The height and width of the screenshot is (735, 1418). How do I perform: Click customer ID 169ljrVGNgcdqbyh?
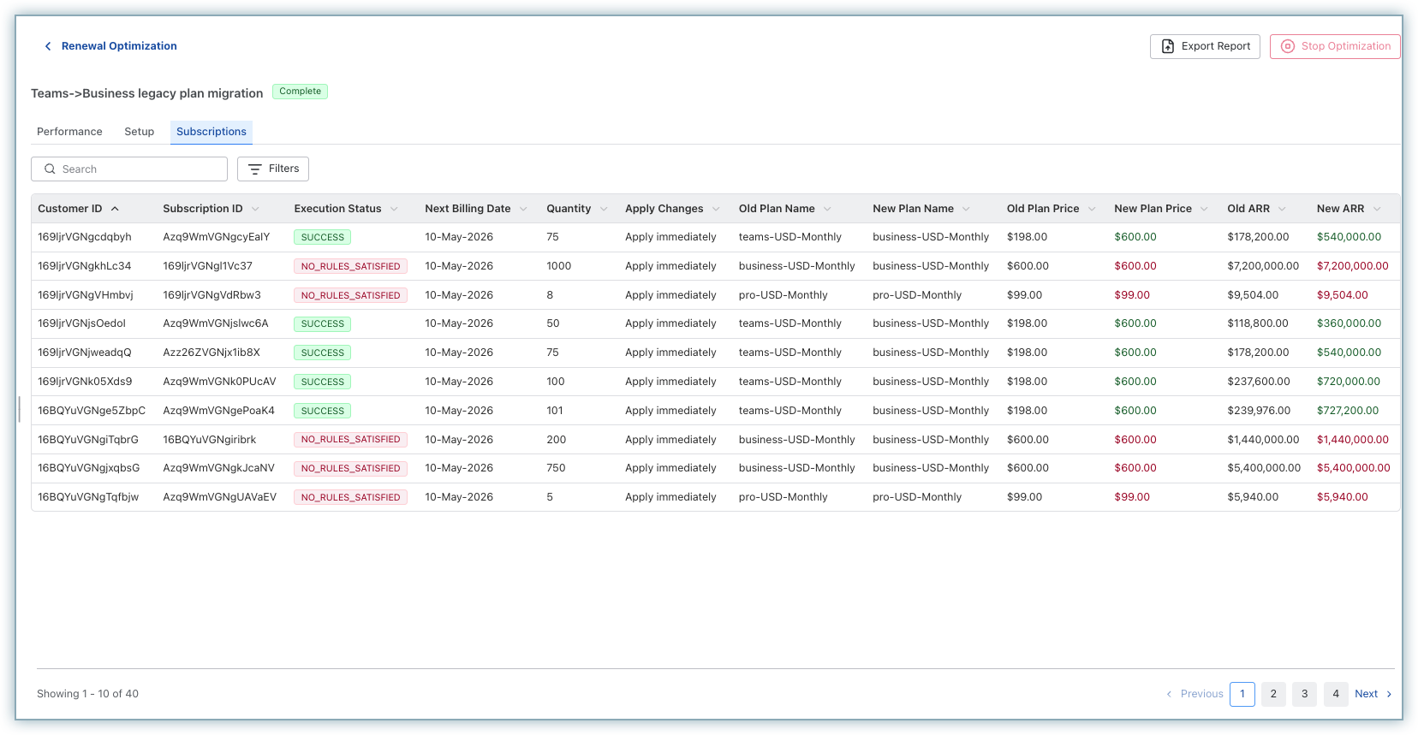click(x=85, y=237)
